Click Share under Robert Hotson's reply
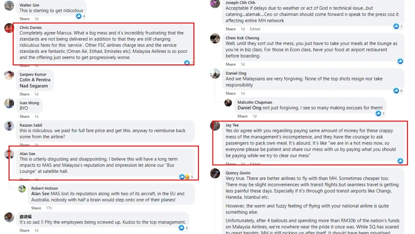The height and width of the screenshot is (234, 415). click(36, 208)
